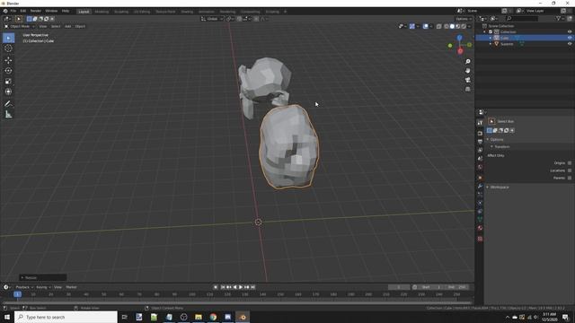Toggle camera view icon in viewport
This screenshot has width=575, height=323.
[467, 80]
